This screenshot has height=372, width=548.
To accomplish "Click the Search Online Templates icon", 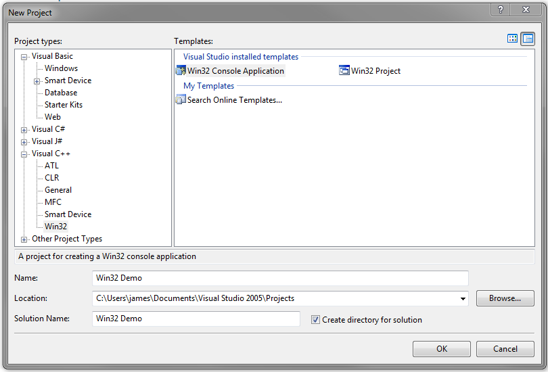I will [x=181, y=100].
